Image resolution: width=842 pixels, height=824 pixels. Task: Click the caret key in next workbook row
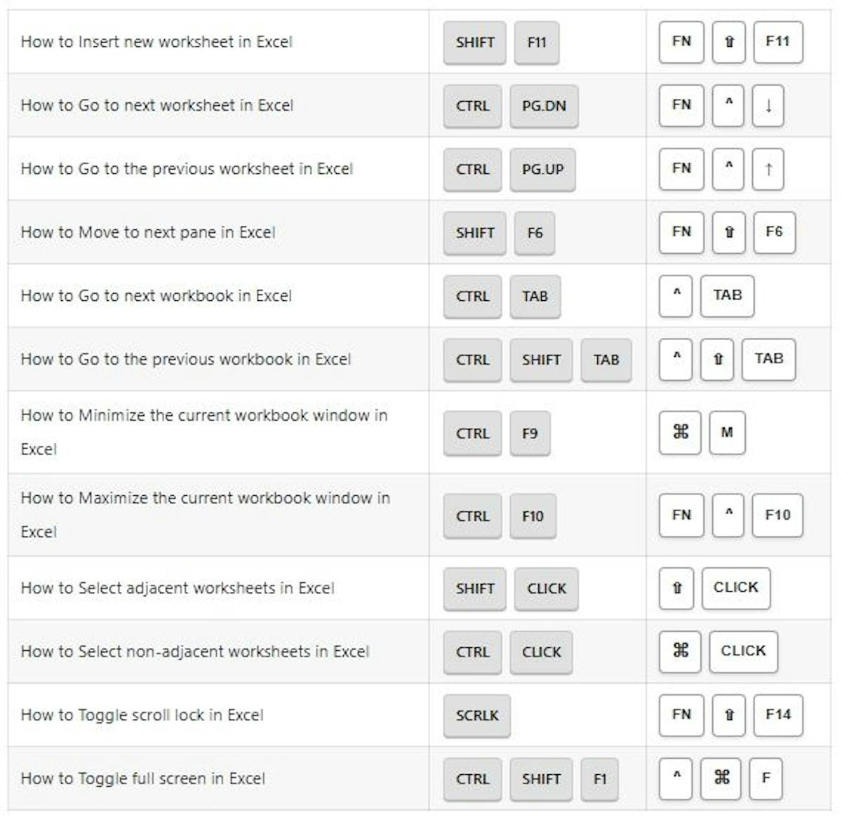676,295
